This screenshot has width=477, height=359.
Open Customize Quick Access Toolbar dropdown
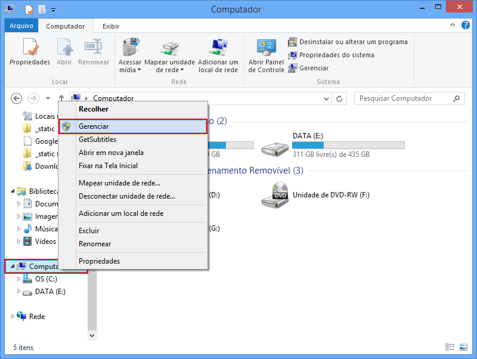tap(53, 10)
